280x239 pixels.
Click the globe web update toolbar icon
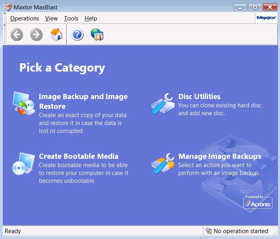(x=97, y=34)
